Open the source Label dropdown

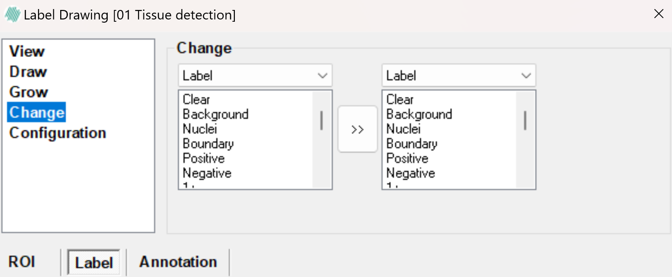[255, 76]
